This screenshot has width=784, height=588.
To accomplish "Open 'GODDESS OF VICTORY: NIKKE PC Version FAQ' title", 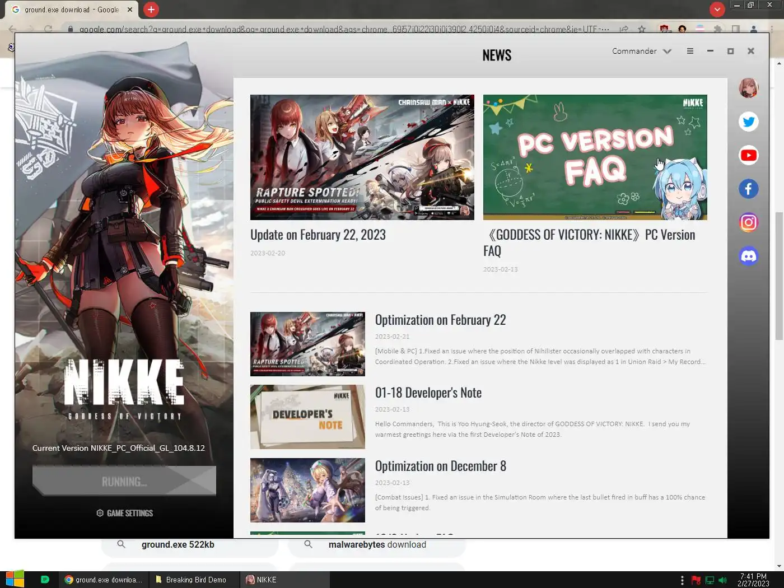I will point(589,242).
